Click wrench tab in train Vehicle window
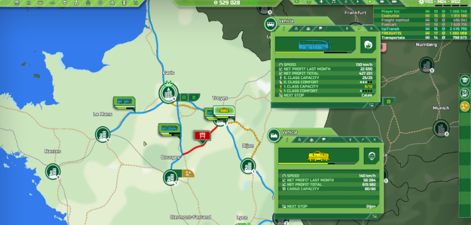Image resolution: width=471 pixels, height=225 pixels. [362, 140]
